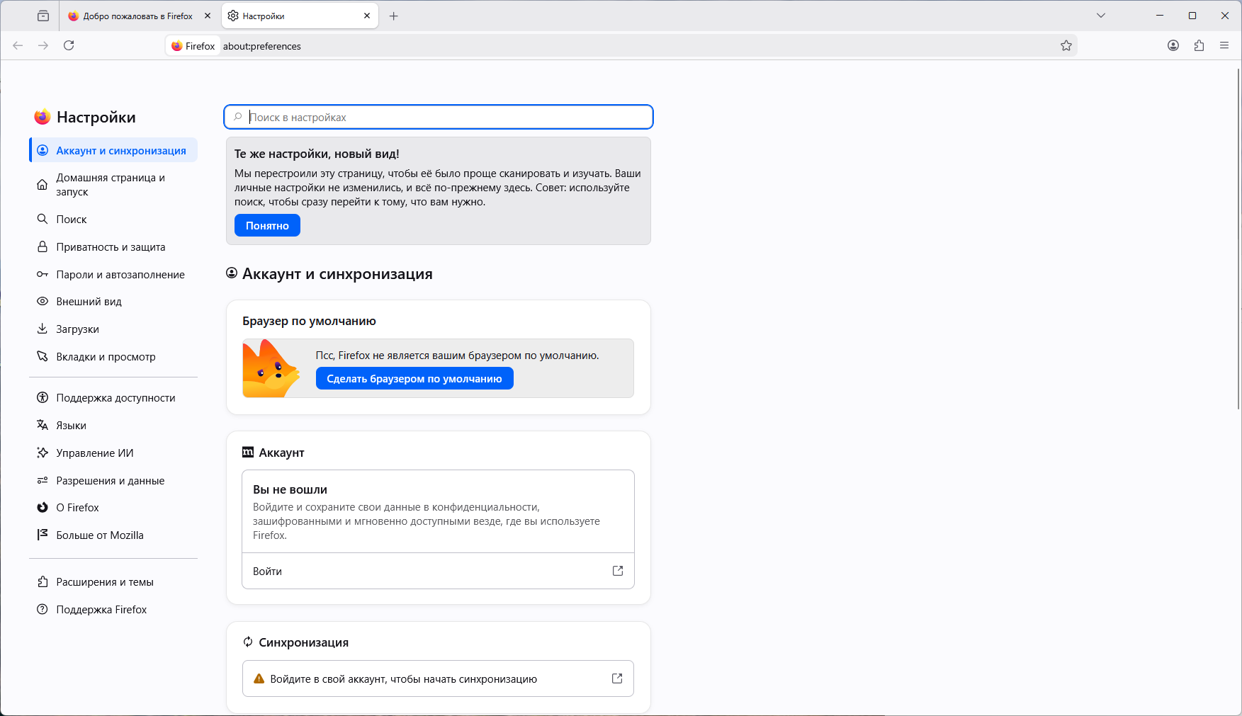This screenshot has height=716, width=1242.
Task: Go forward using the forward arrow
Action: point(43,45)
